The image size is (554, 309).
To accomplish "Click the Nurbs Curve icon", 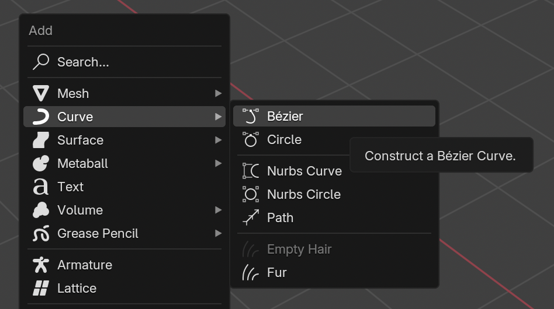I will tap(251, 171).
